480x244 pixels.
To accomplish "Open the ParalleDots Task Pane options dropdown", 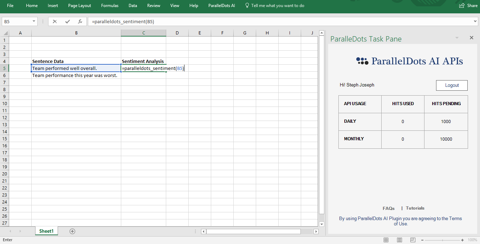I will [x=457, y=38].
